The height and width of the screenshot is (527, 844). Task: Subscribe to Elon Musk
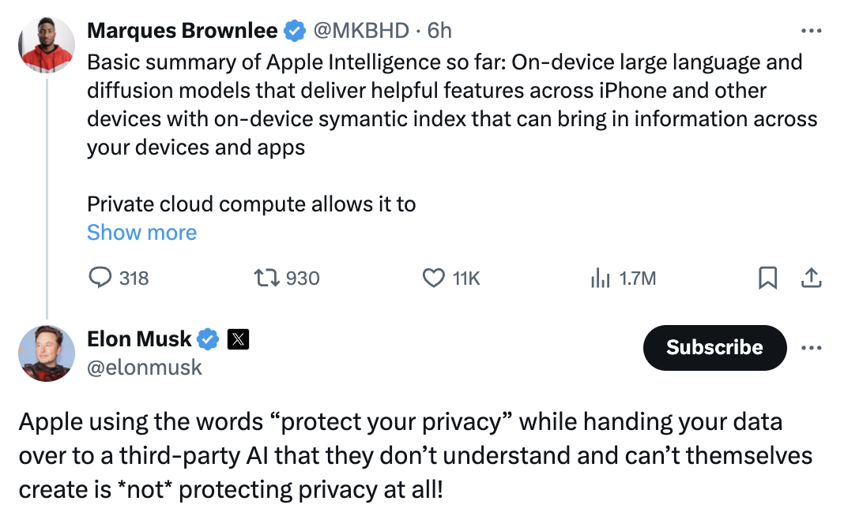pyautogui.click(x=714, y=347)
